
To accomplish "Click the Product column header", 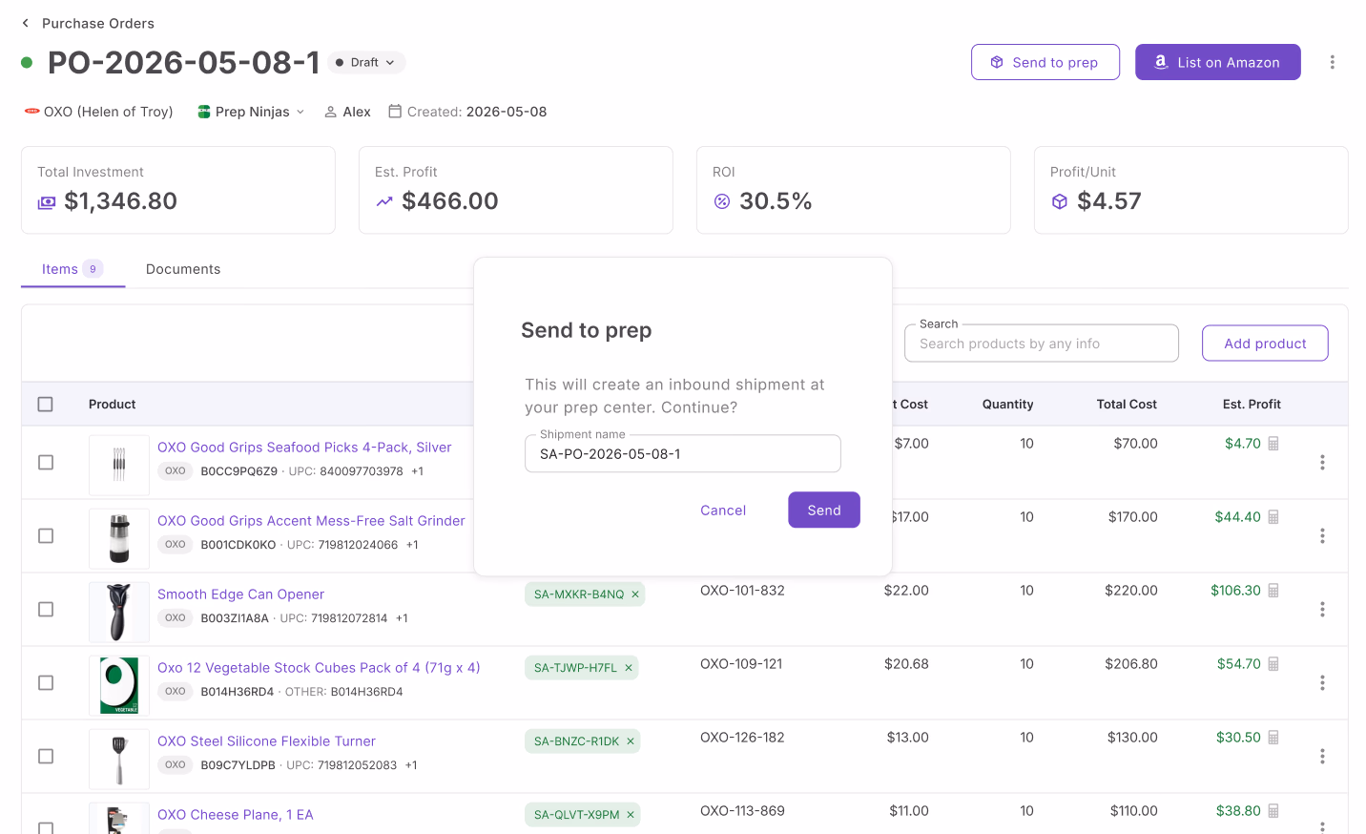I will coord(113,405).
